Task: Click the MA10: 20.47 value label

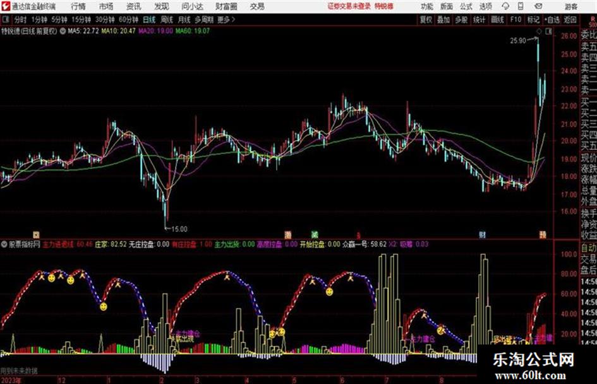Action: pyautogui.click(x=118, y=31)
